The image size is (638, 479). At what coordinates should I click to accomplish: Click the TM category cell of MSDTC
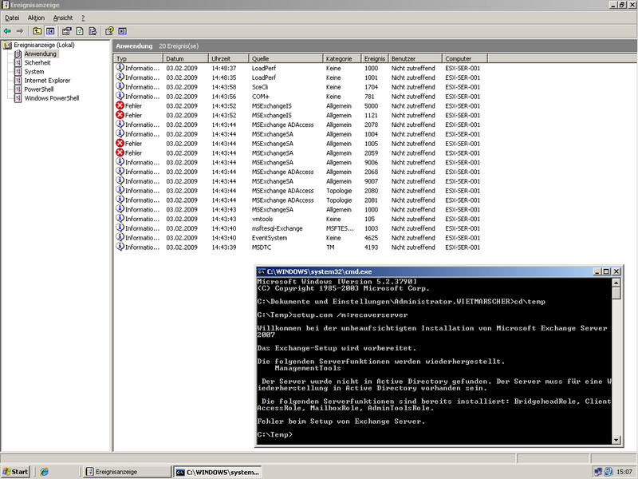[x=330, y=247]
